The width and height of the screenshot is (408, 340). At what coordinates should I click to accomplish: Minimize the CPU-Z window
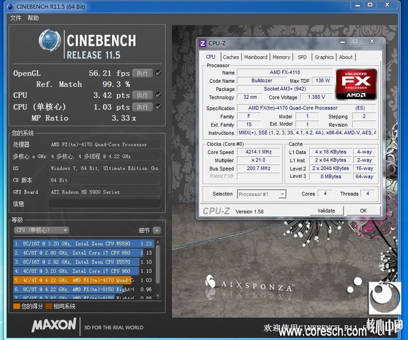pyautogui.click(x=343, y=41)
